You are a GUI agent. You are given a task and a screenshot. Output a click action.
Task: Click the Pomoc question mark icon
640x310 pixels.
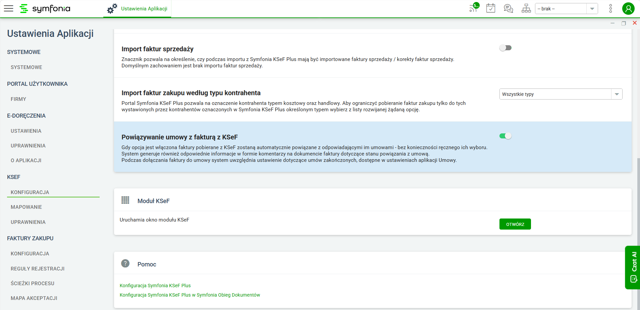pyautogui.click(x=125, y=263)
